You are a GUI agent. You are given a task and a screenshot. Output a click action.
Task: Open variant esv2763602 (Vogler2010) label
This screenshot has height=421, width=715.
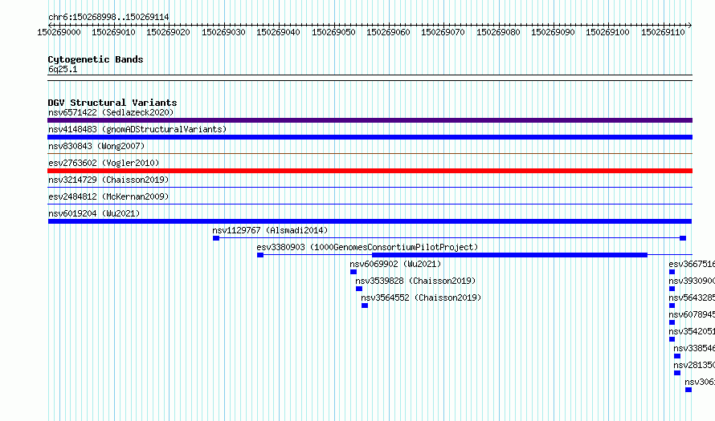tap(104, 163)
